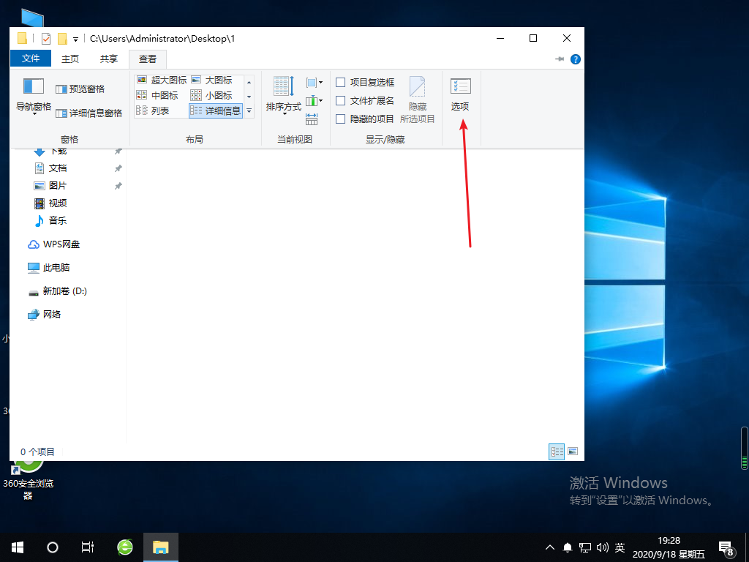Enable 文件扩展名 (file name extensions)
749x562 pixels.
[341, 100]
